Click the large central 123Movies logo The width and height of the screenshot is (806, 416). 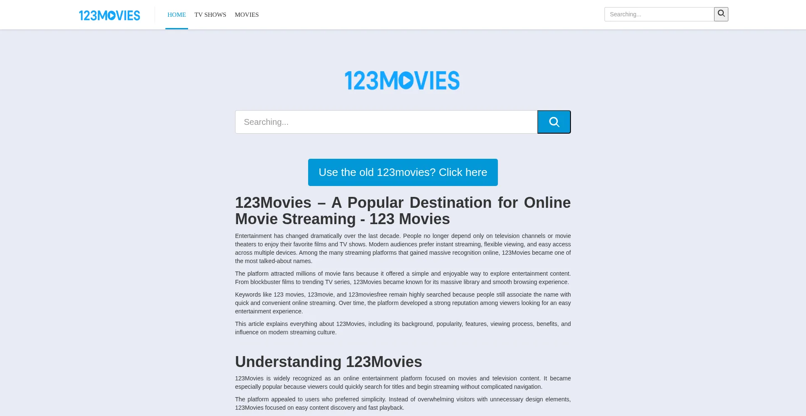(x=402, y=80)
